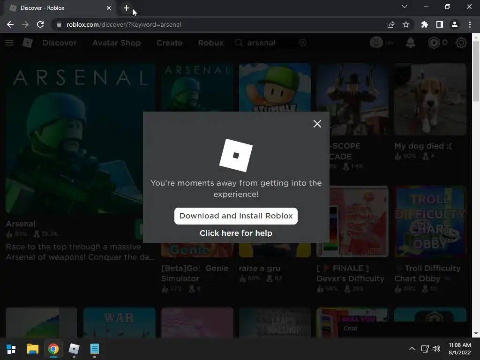Clear the arsenal search text
The width and height of the screenshot is (480, 360).
pyautogui.click(x=302, y=43)
